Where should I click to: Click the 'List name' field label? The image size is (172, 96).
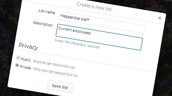pyautogui.click(x=47, y=12)
